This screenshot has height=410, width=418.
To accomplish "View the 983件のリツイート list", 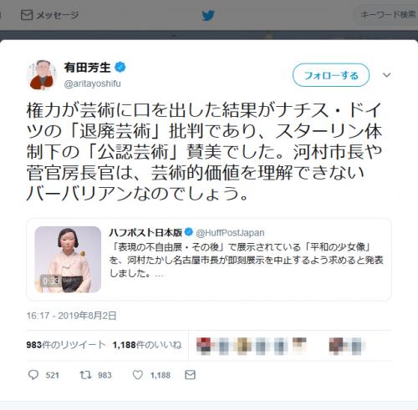I will pyautogui.click(x=66, y=345).
